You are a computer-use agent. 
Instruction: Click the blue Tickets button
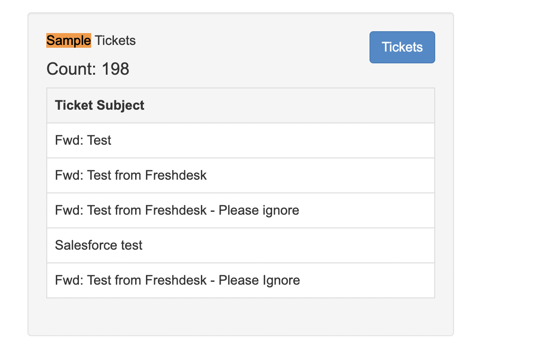click(x=402, y=47)
